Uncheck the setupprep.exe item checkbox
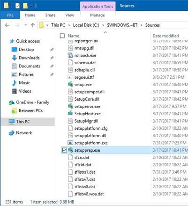The width and height of the screenshot is (188, 206). 64,150
